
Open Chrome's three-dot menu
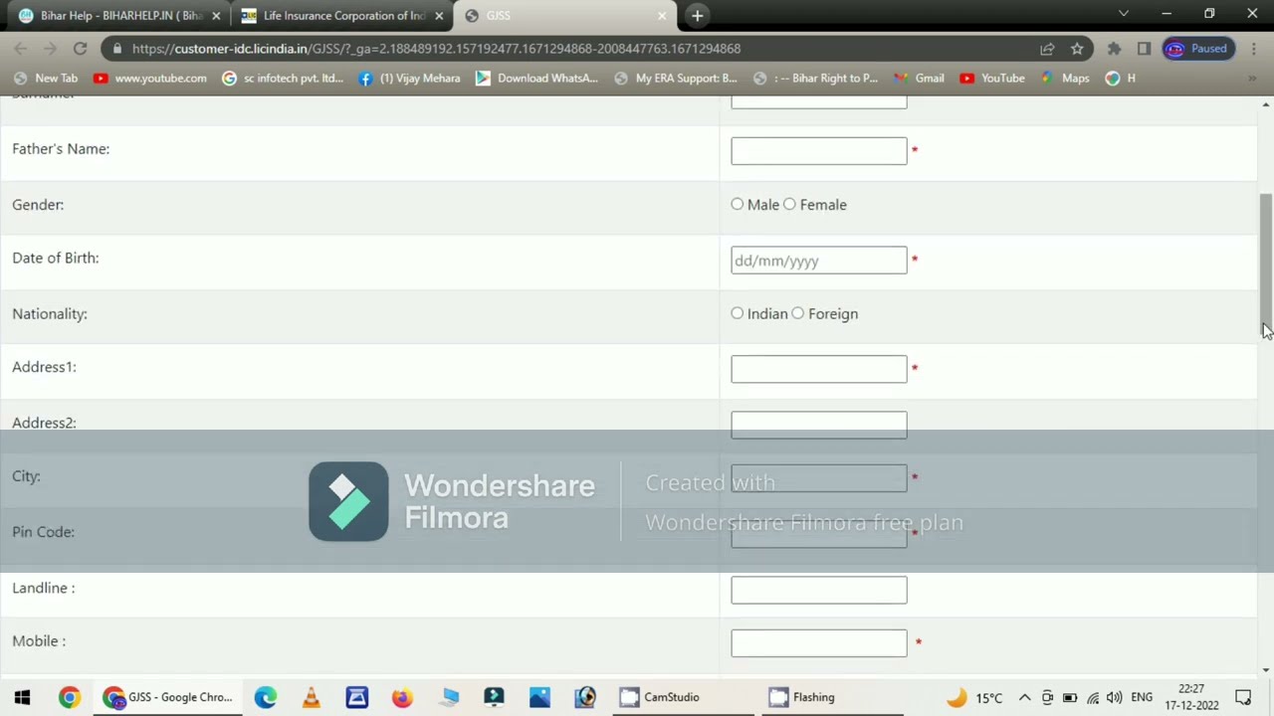[1252, 49]
